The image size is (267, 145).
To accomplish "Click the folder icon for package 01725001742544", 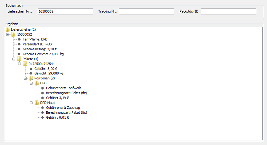I will [25, 64].
